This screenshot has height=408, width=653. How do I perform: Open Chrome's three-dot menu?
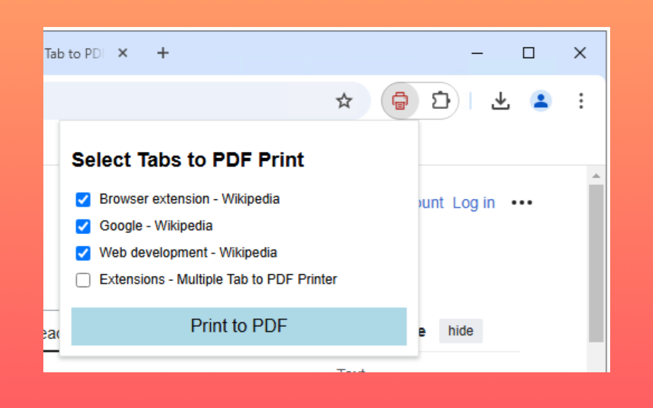(x=581, y=101)
